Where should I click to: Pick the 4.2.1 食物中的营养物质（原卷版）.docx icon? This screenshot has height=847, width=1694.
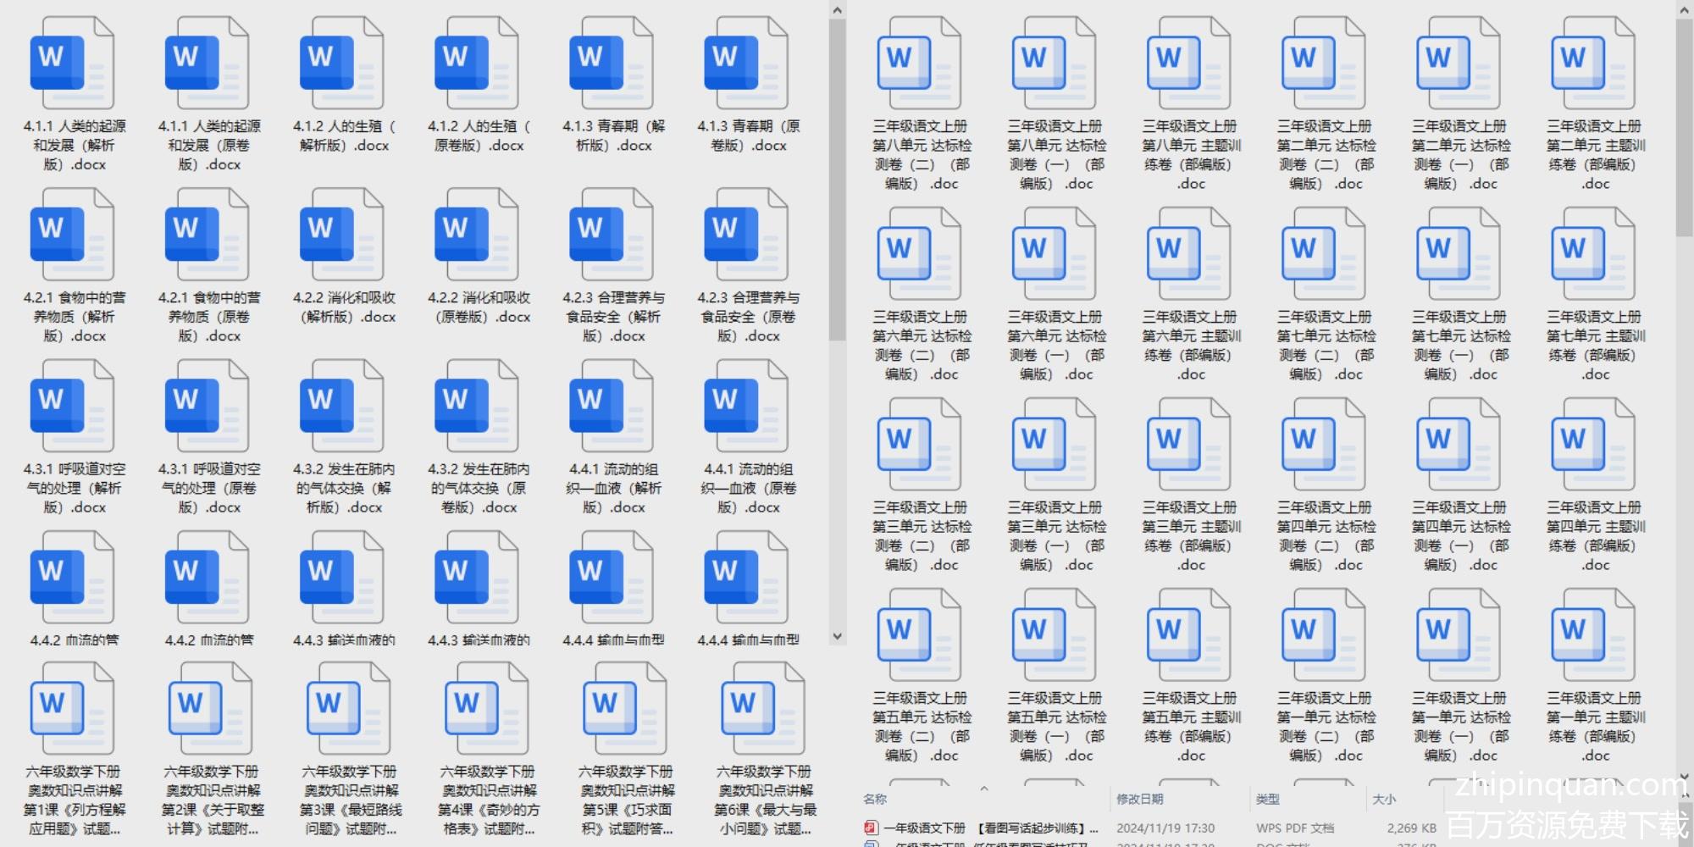tap(208, 235)
